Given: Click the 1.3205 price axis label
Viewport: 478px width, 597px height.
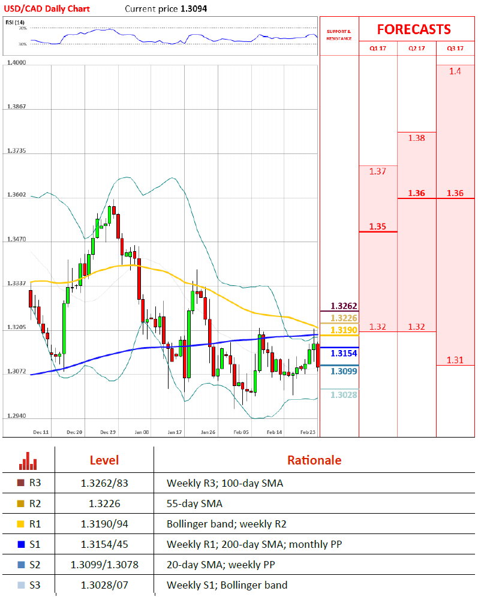Looking at the screenshot, I should tap(17, 327).
